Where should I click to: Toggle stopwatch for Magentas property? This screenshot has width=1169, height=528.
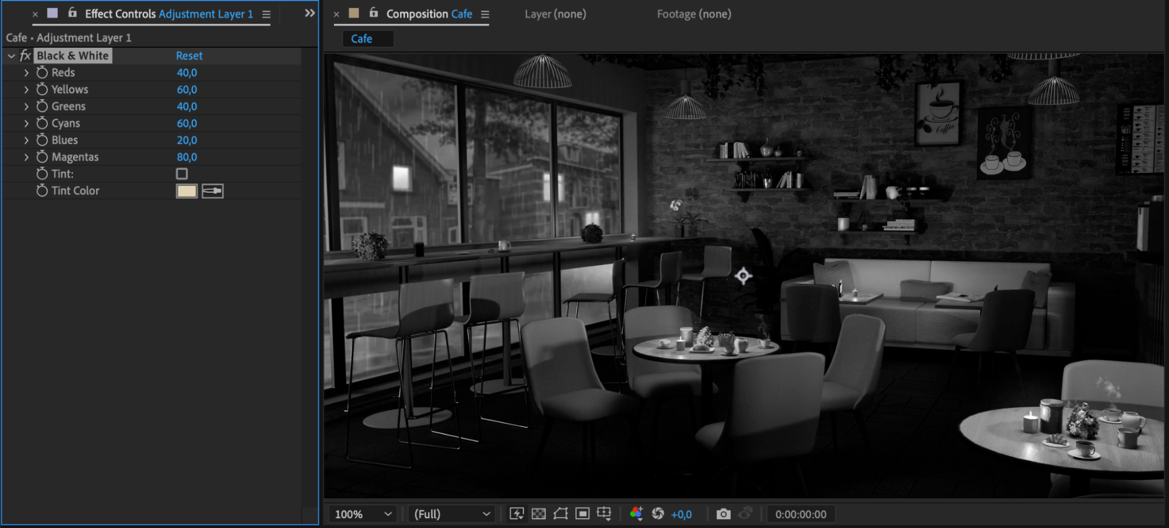point(42,157)
